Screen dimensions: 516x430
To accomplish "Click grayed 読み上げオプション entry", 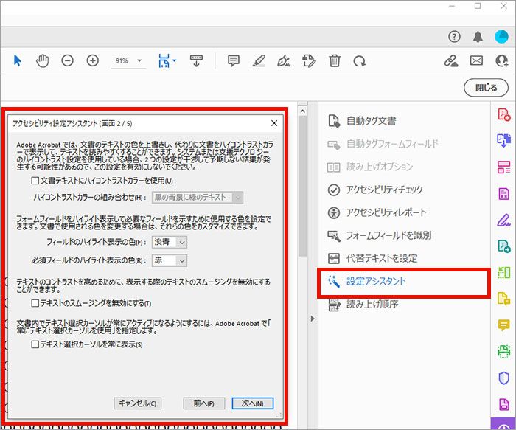I will (x=370, y=167).
